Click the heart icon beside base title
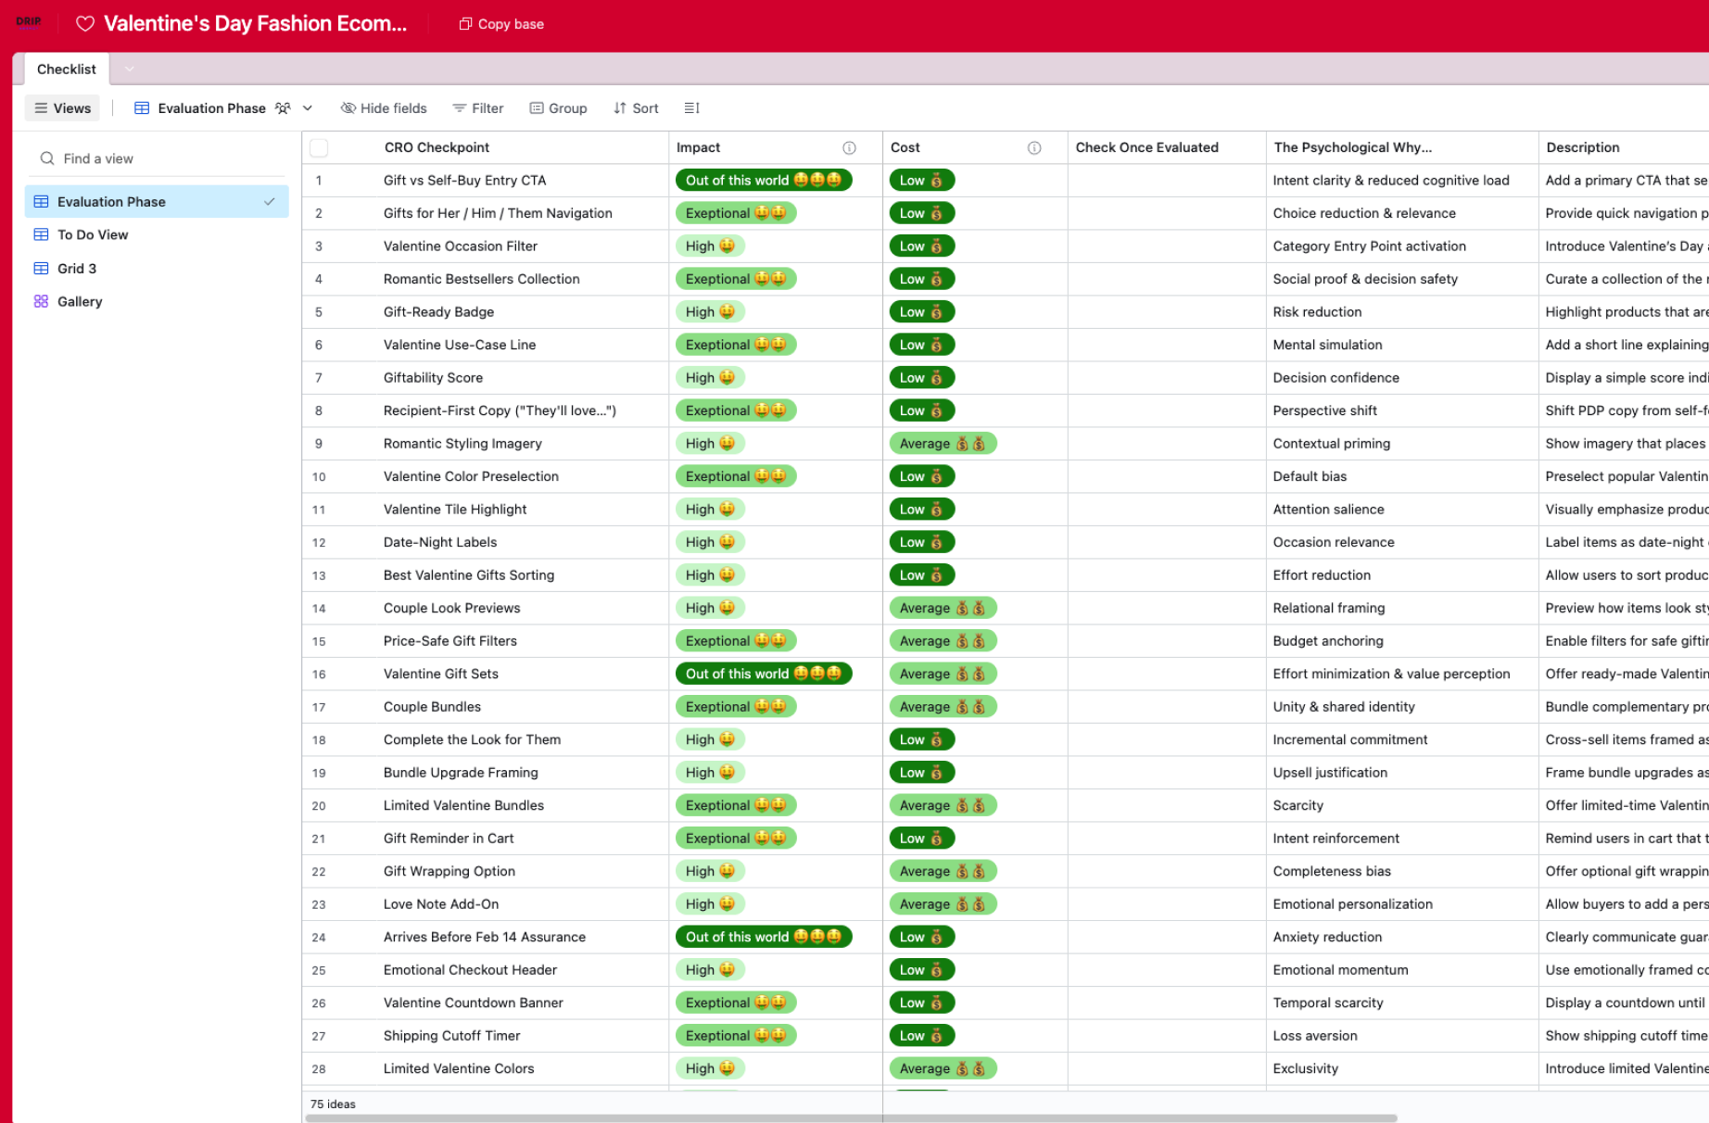1709x1123 pixels. tap(85, 24)
